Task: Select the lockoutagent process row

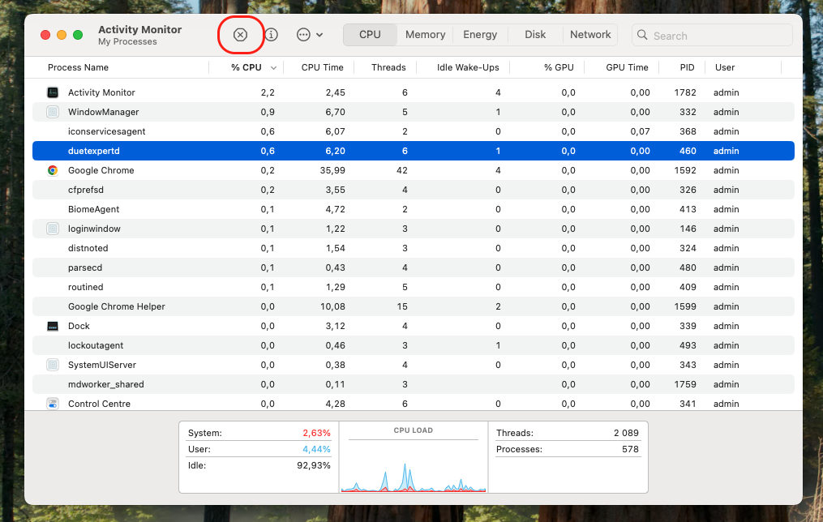Action: pos(413,345)
